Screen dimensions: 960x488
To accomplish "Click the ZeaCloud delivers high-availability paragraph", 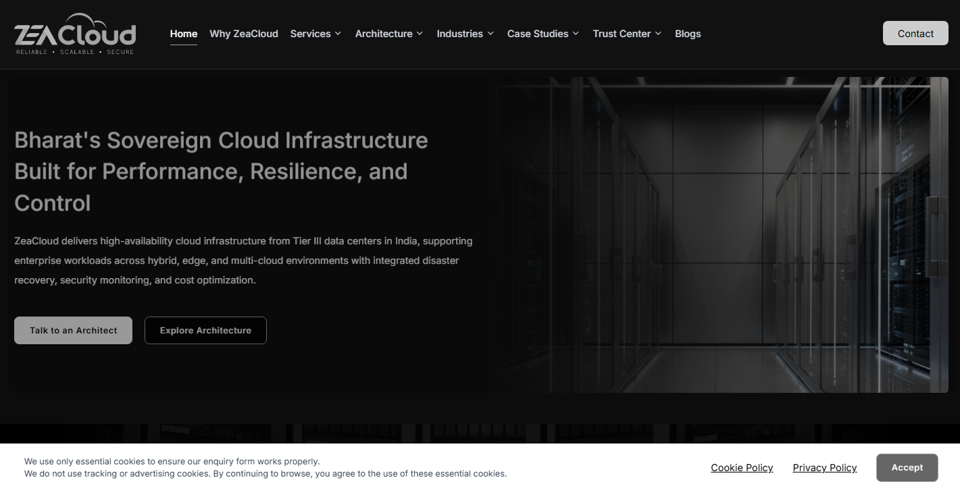I will tap(243, 261).
